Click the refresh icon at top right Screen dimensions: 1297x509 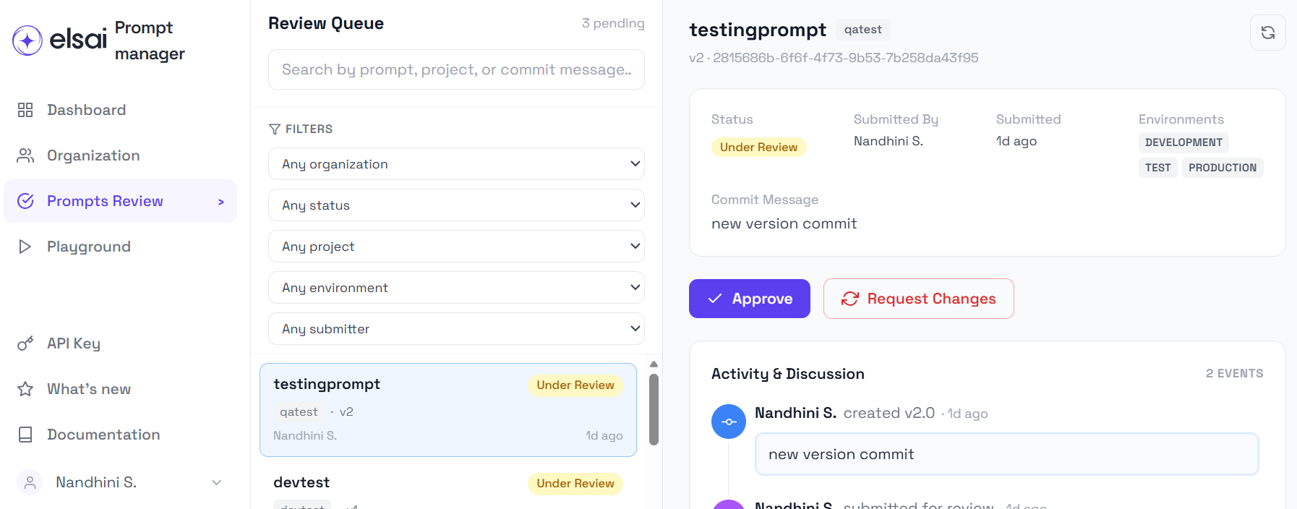[1268, 33]
